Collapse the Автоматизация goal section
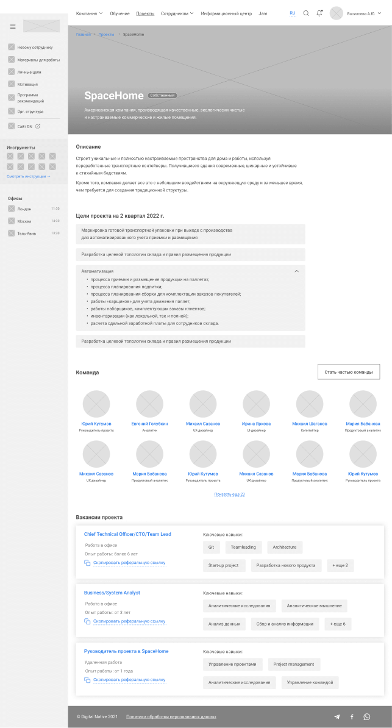 297,271
